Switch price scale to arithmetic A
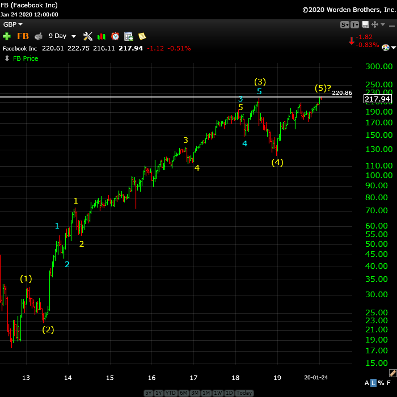Image resolution: width=397 pixels, height=397 pixels. pos(366,383)
